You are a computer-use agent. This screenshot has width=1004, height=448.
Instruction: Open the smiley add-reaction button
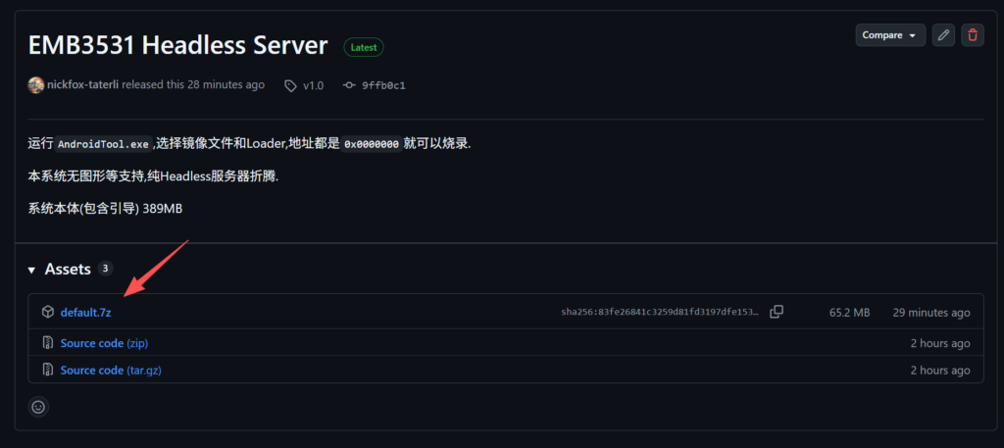[x=39, y=406]
